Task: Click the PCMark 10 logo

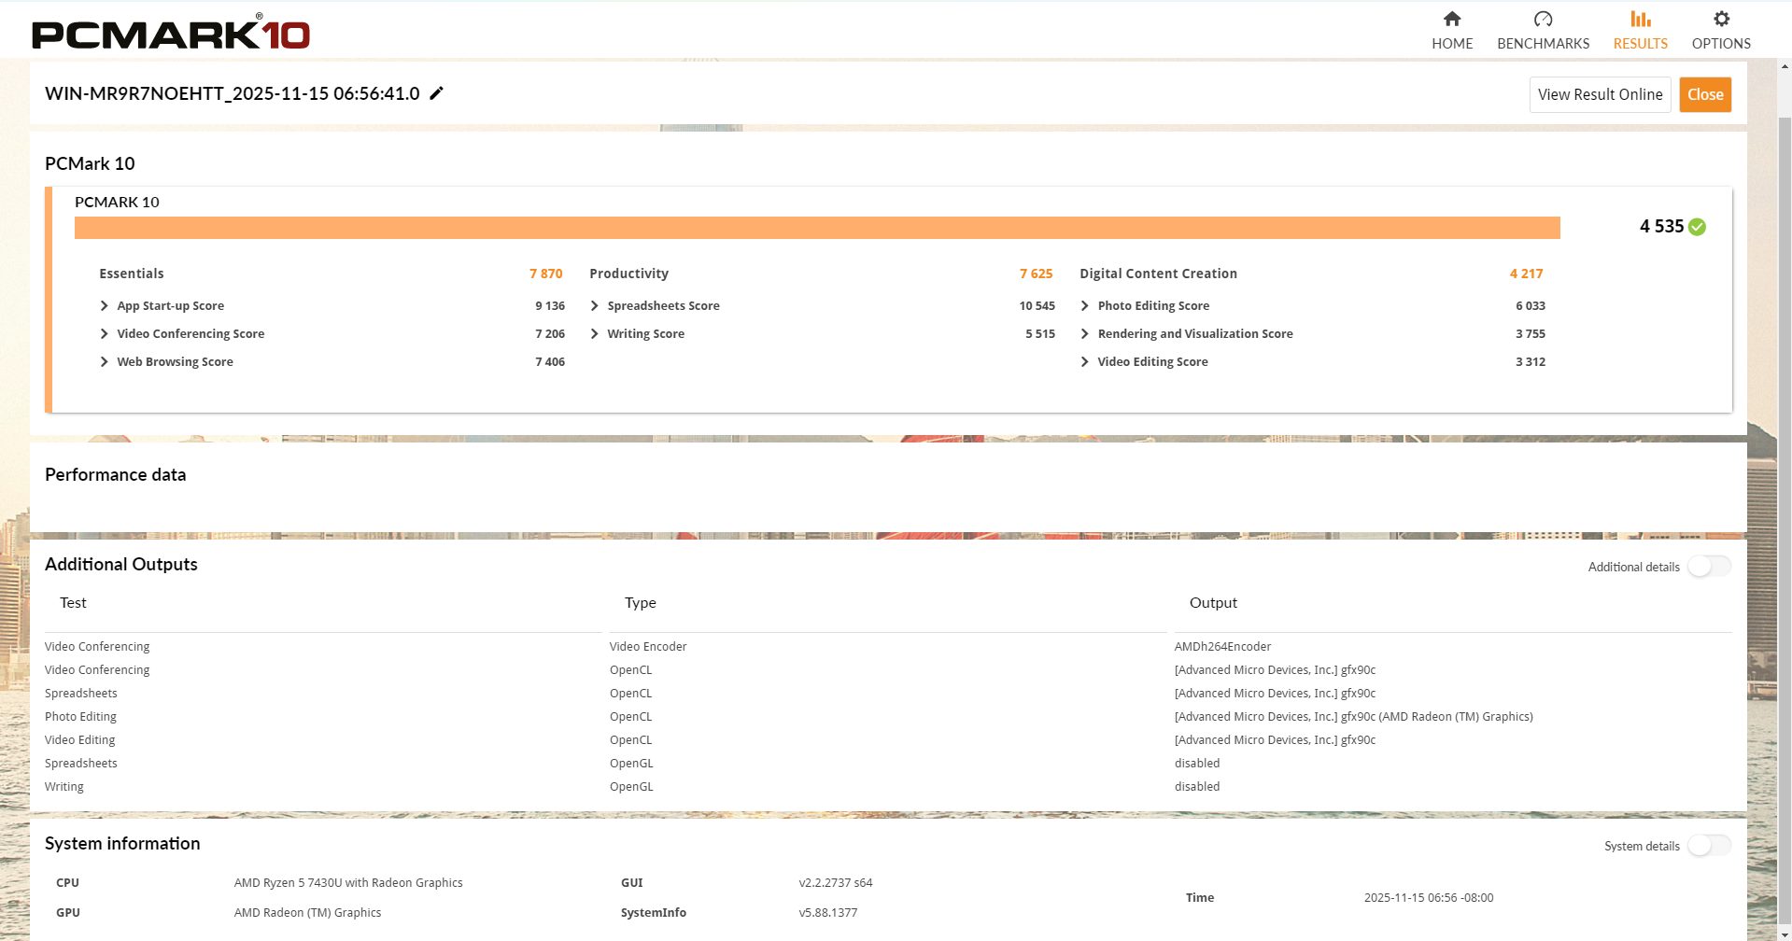Action: tap(171, 34)
